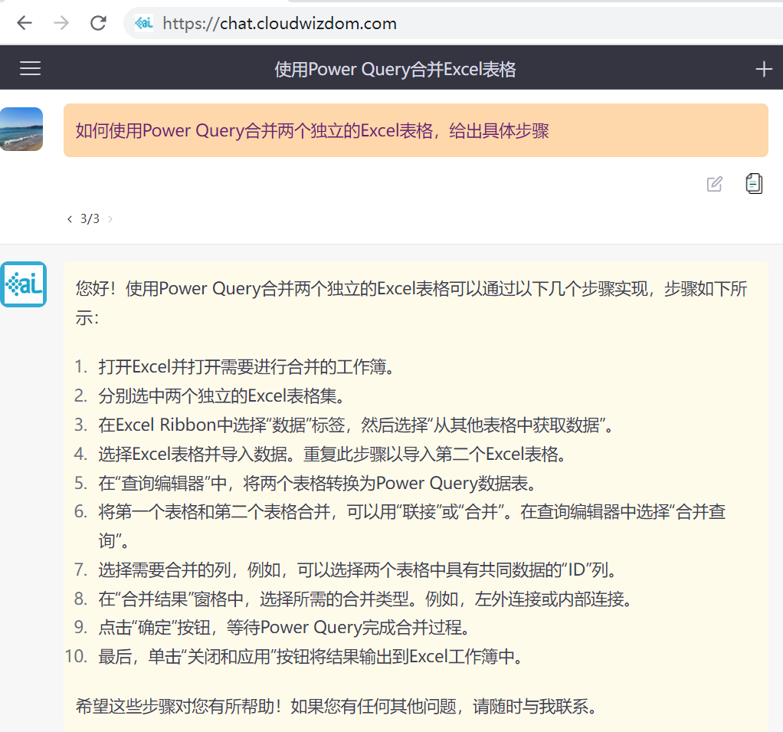Image resolution: width=783 pixels, height=732 pixels.
Task: Go back to previous page in browser
Action: click(24, 23)
